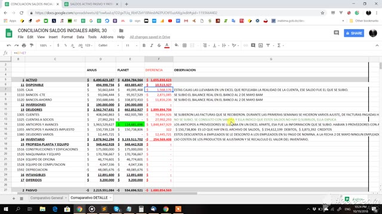Click the Print icon
Screen dimensions: 382x214
coord(24,45)
